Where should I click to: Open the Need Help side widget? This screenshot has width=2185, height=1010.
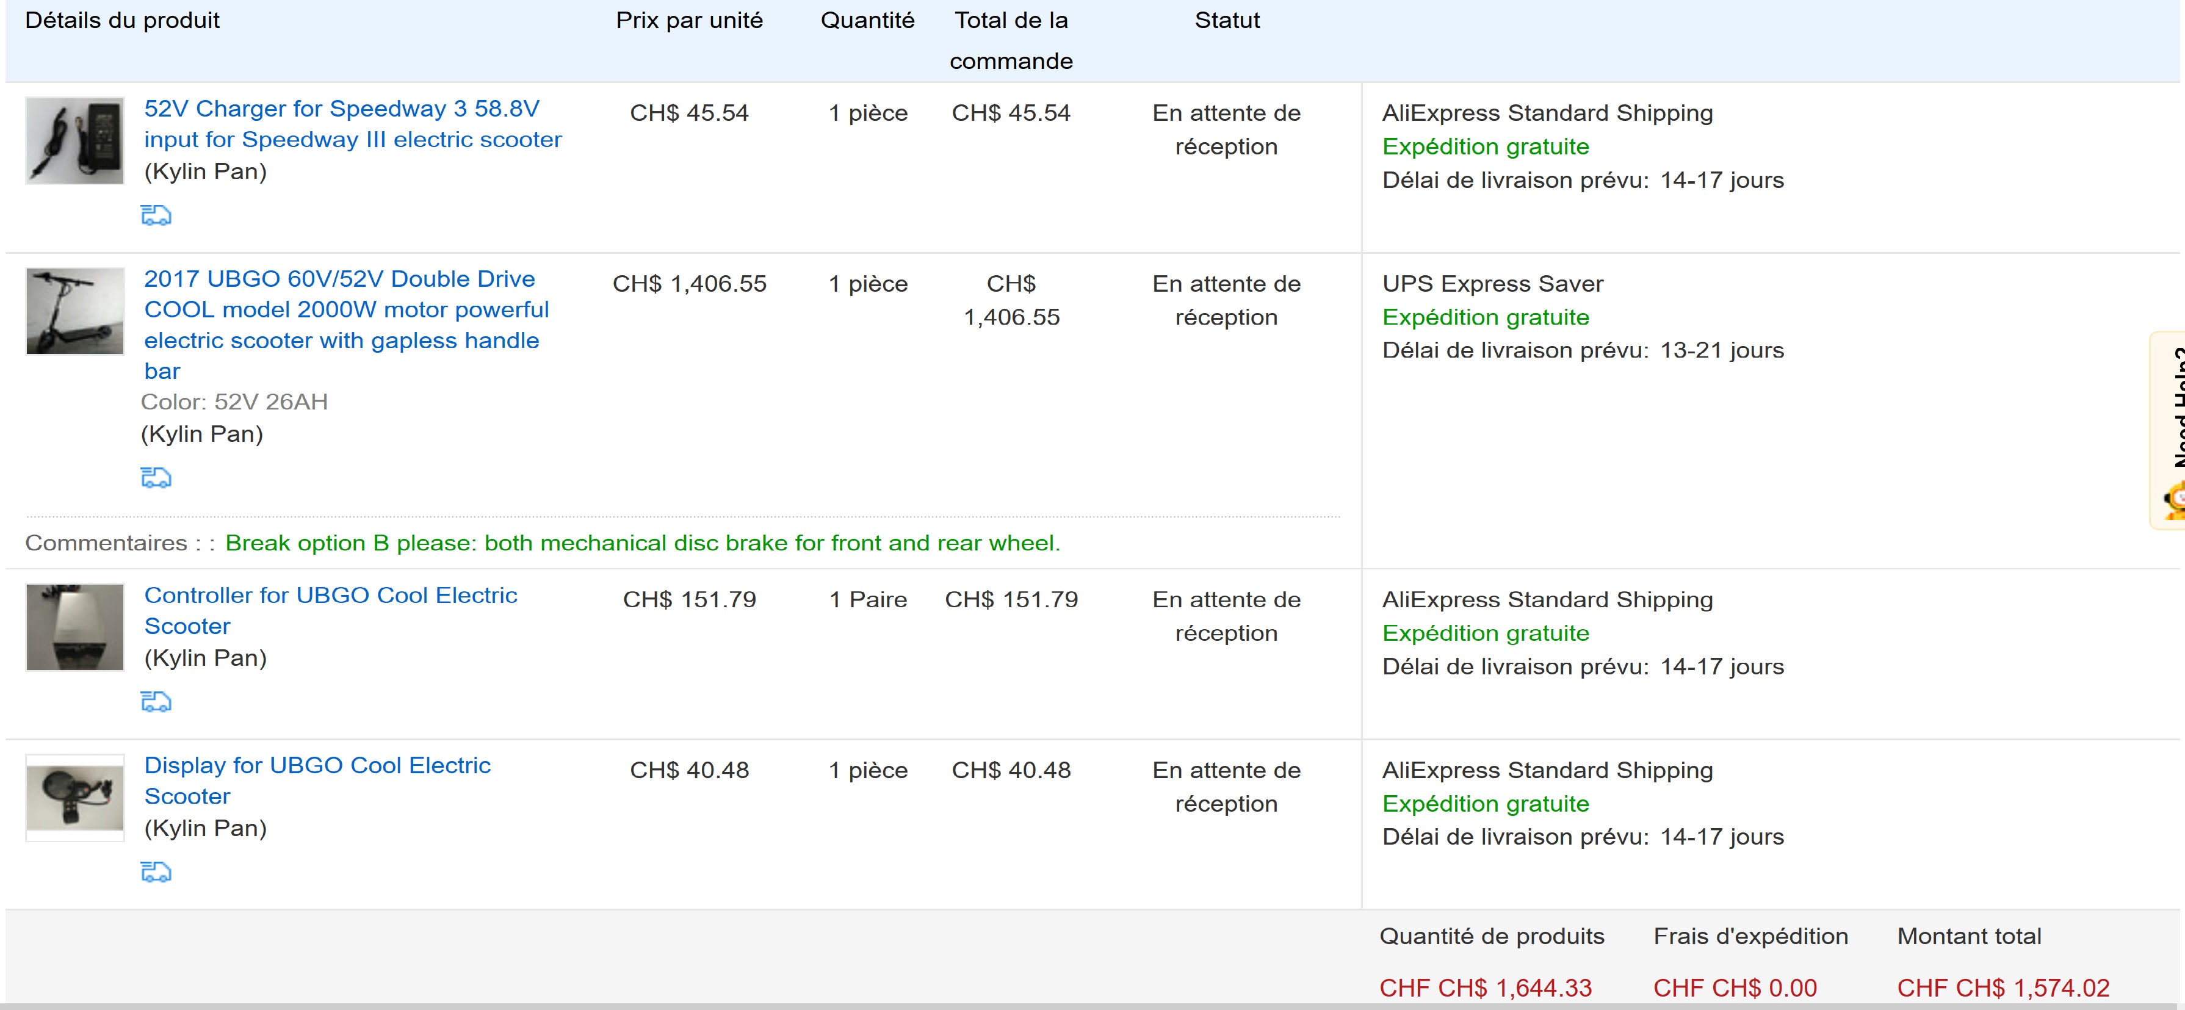(2168, 430)
